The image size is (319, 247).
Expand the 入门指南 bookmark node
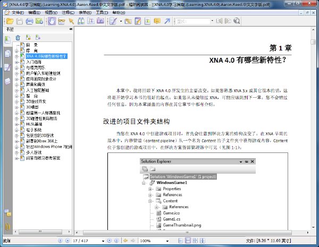pos(16,62)
